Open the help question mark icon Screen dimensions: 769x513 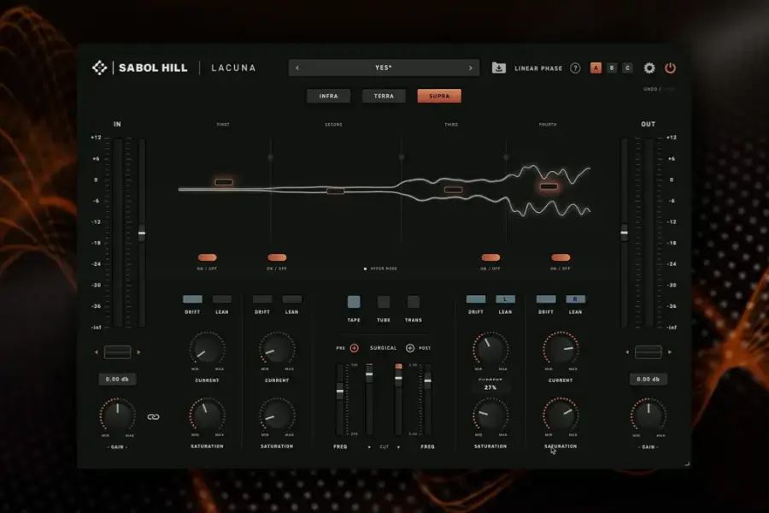click(x=575, y=68)
